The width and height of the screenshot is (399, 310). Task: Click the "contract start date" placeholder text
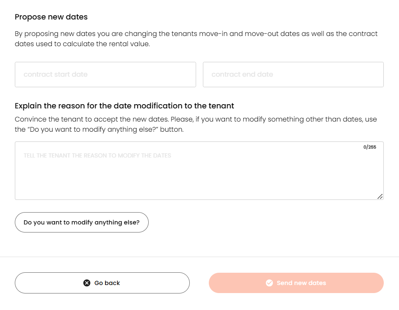55,75
